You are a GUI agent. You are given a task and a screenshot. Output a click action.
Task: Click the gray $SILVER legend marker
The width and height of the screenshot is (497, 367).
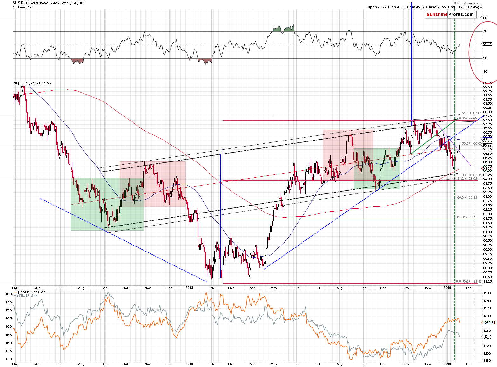click(x=16, y=296)
